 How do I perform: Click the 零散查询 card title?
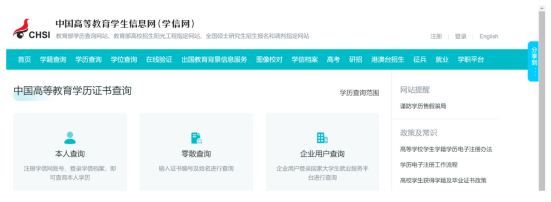[x=196, y=154]
